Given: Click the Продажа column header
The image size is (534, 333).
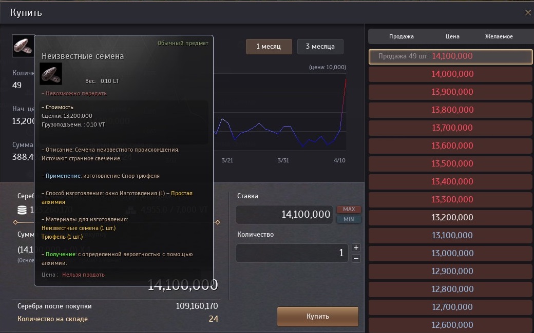Looking at the screenshot, I should [401, 36].
